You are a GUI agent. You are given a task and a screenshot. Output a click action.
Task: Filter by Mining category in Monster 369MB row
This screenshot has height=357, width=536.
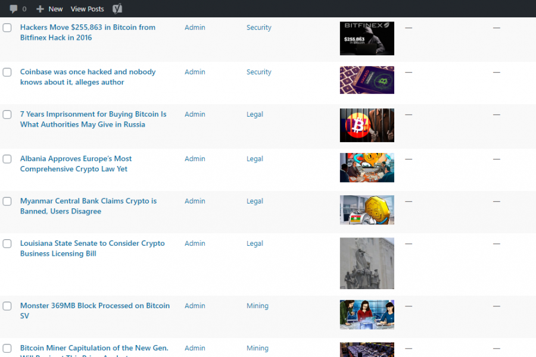coord(257,305)
